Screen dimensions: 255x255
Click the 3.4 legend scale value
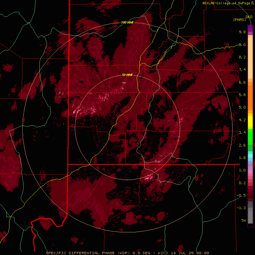(242, 133)
